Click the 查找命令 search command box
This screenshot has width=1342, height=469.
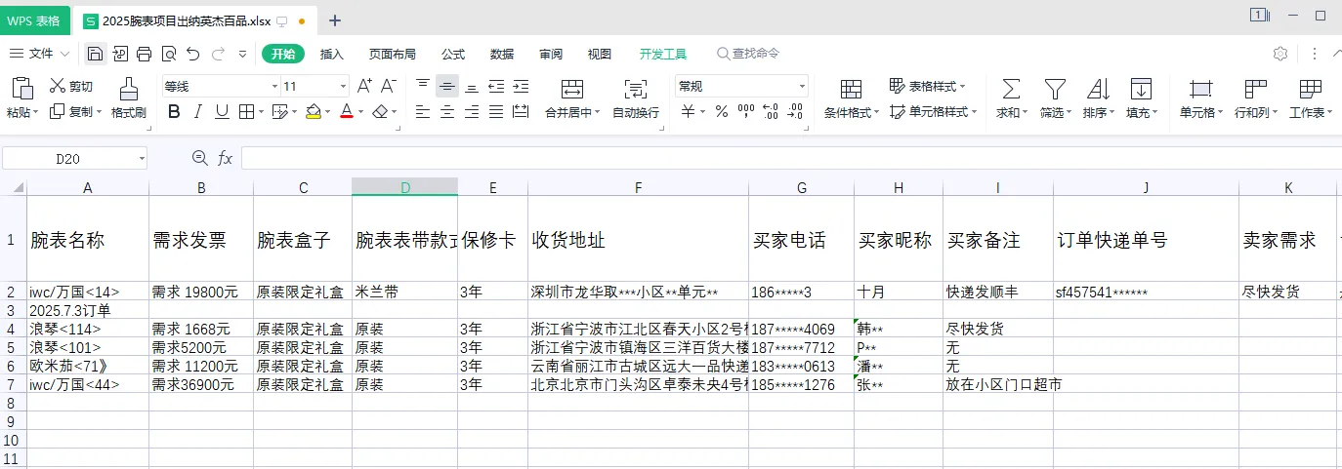(748, 54)
